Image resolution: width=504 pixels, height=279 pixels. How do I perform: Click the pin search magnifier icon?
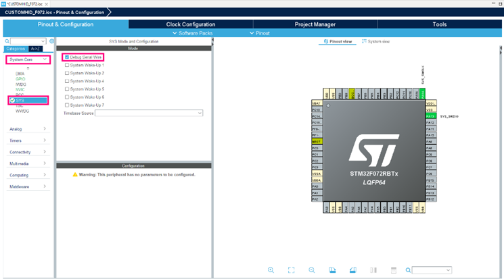(408, 270)
